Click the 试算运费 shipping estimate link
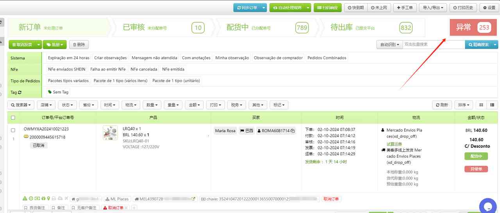Screen dimensions: 500x213 tap(394, 144)
